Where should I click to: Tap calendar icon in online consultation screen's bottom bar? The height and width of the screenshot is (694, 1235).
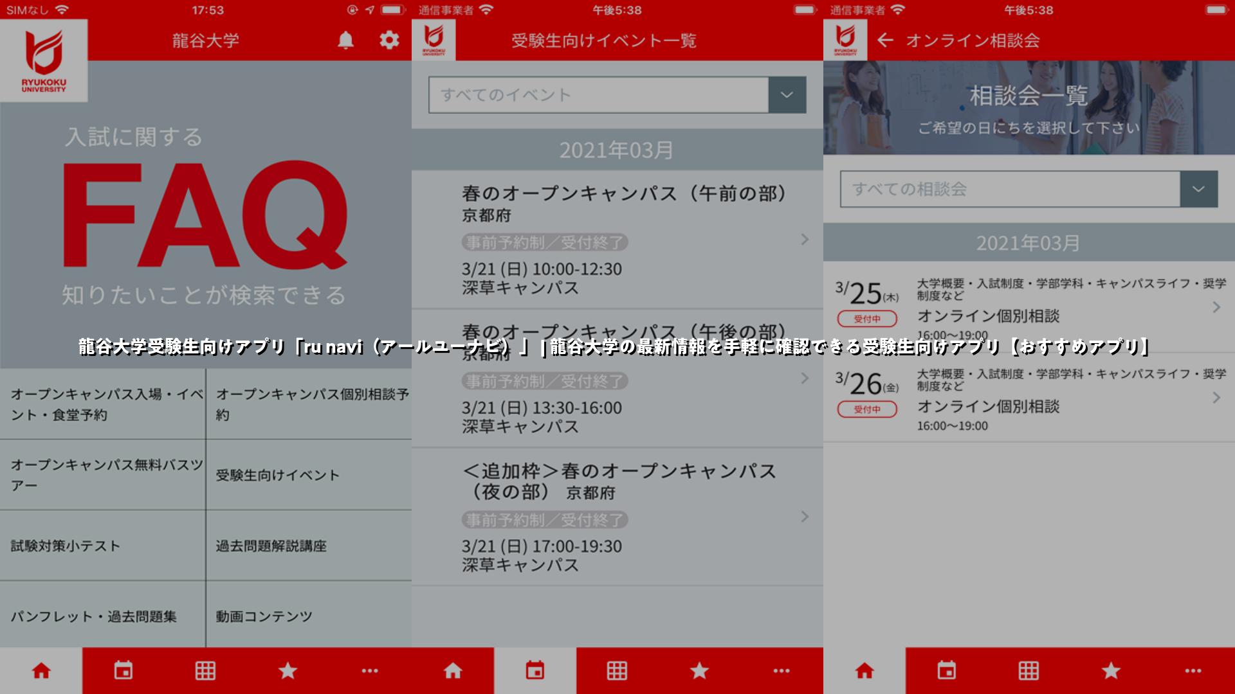947,671
